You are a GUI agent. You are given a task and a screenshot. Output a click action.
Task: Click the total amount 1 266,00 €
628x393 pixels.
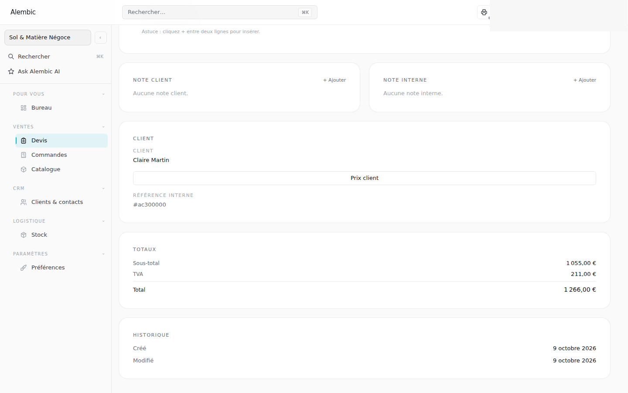580,290
